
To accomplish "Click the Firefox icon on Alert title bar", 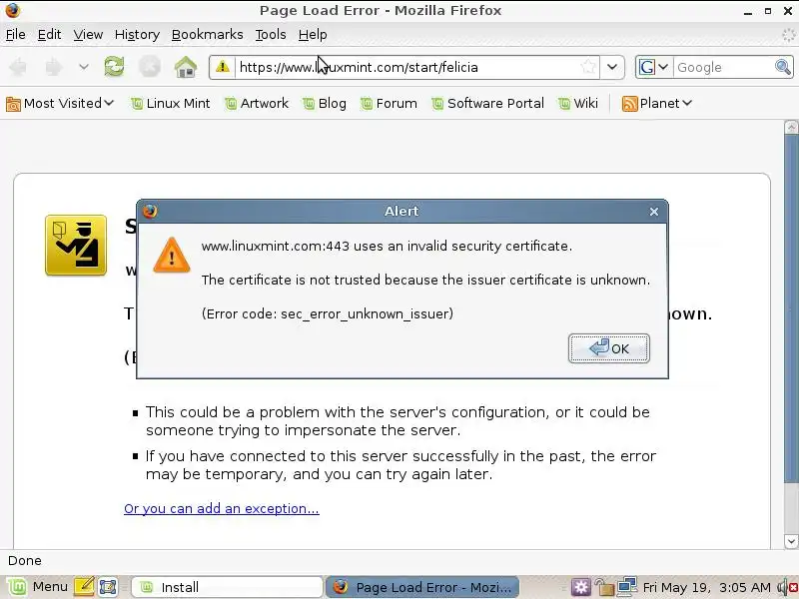I will click(150, 211).
